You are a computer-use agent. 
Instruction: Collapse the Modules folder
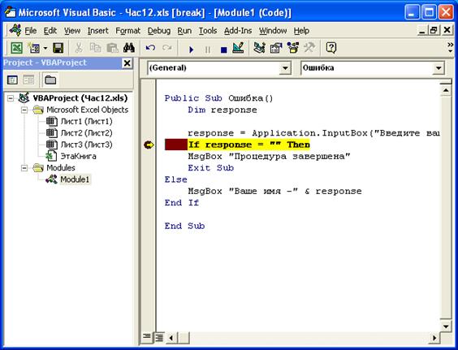[24, 168]
